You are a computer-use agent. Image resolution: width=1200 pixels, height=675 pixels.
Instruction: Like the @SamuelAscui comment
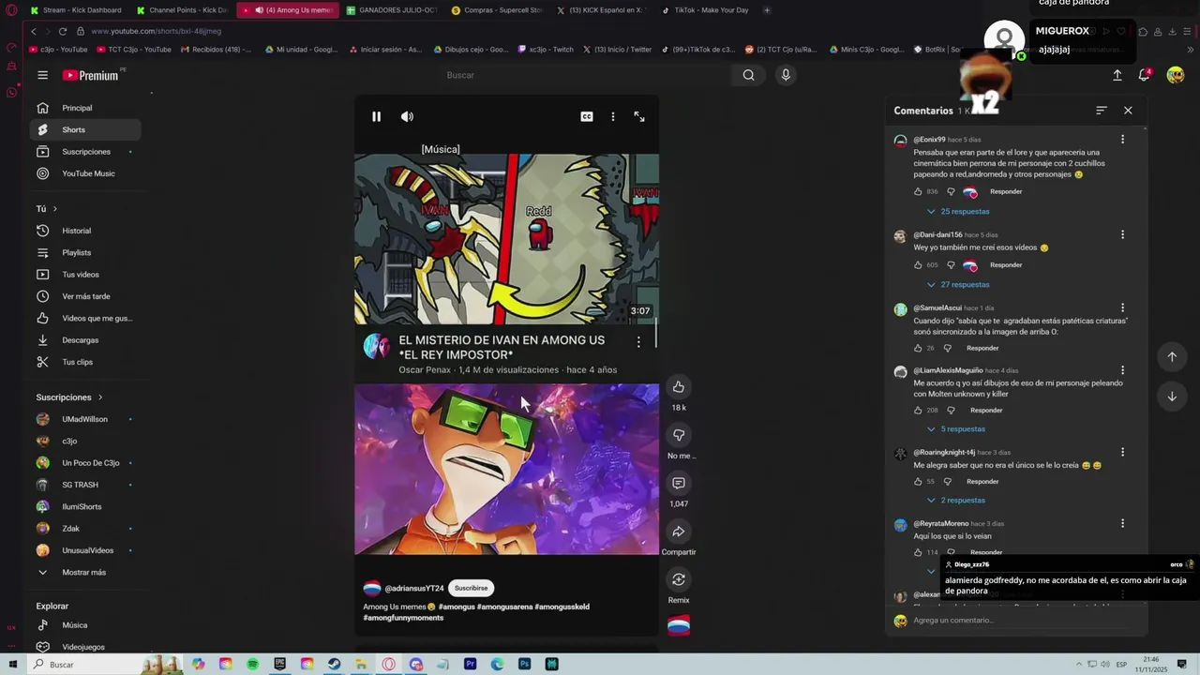pyautogui.click(x=919, y=348)
